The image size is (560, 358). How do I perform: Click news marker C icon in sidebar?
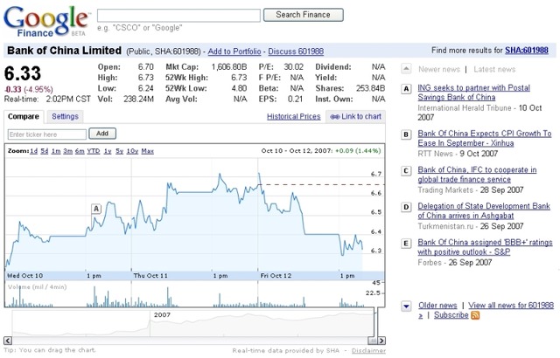pyautogui.click(x=406, y=171)
